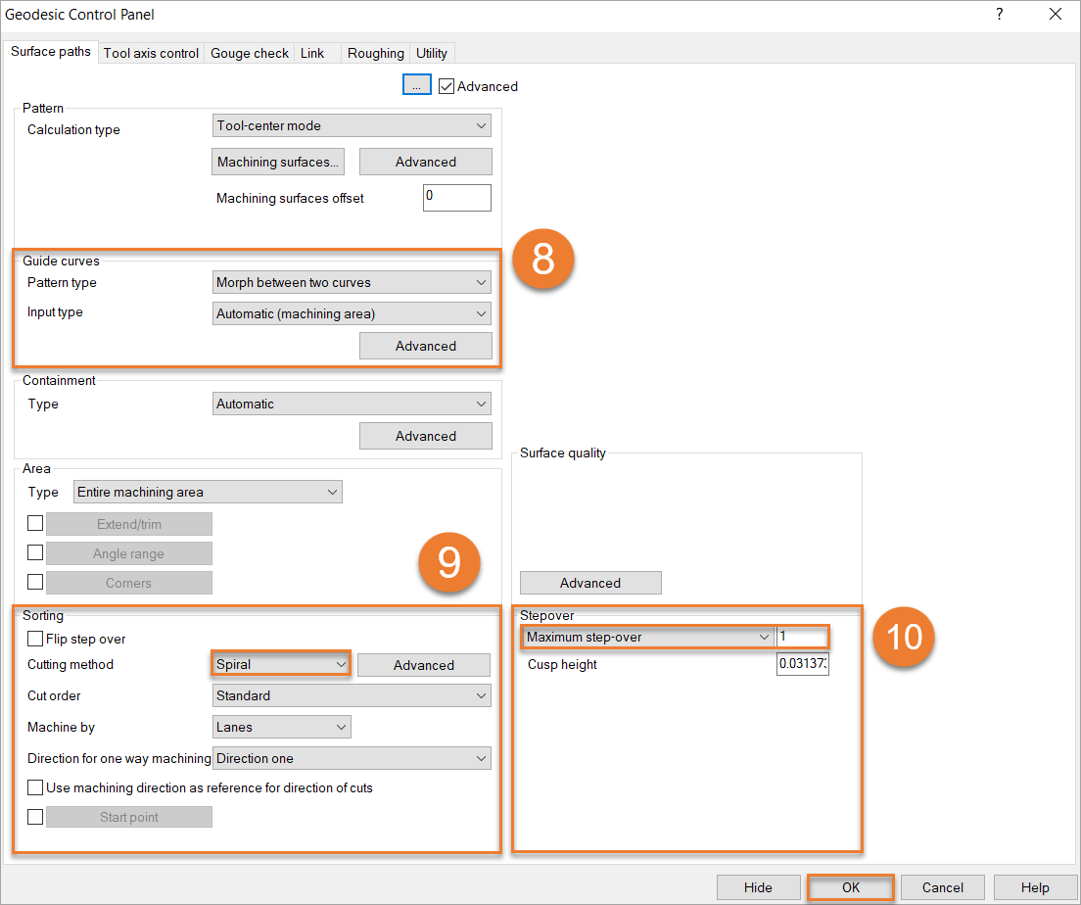
Task: Click Advanced button under Surface quality
Action: click(x=590, y=583)
